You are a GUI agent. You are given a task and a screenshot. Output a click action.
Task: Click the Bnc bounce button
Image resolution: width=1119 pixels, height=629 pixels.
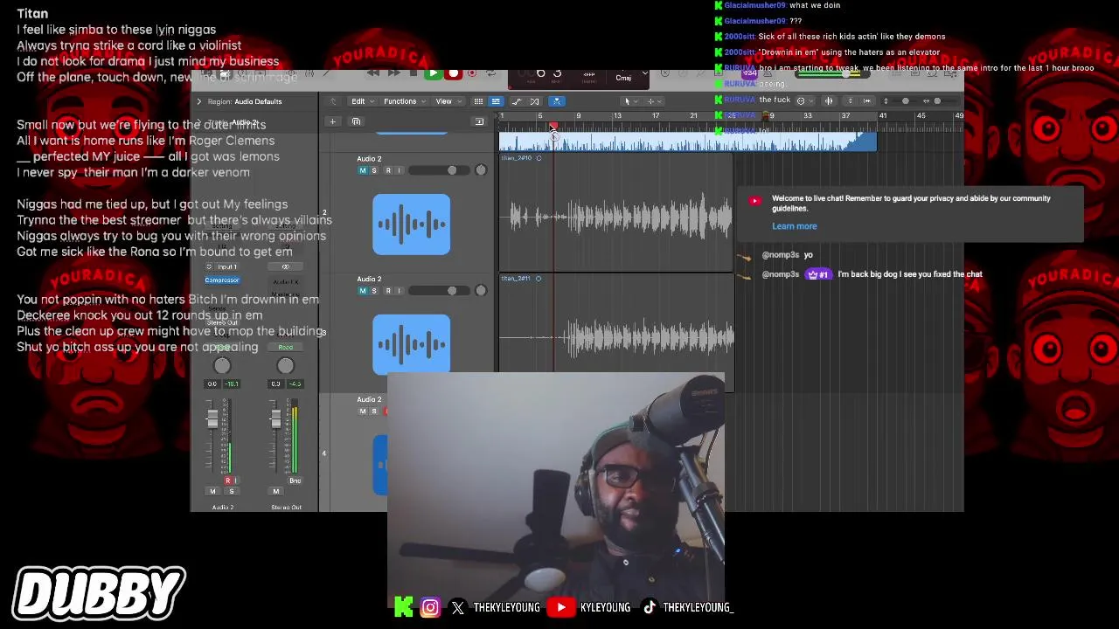point(295,480)
